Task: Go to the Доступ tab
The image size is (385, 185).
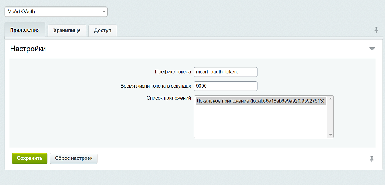Action: coord(103,30)
